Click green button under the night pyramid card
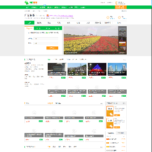The height and width of the screenshot is (152, 152). coord(103,78)
